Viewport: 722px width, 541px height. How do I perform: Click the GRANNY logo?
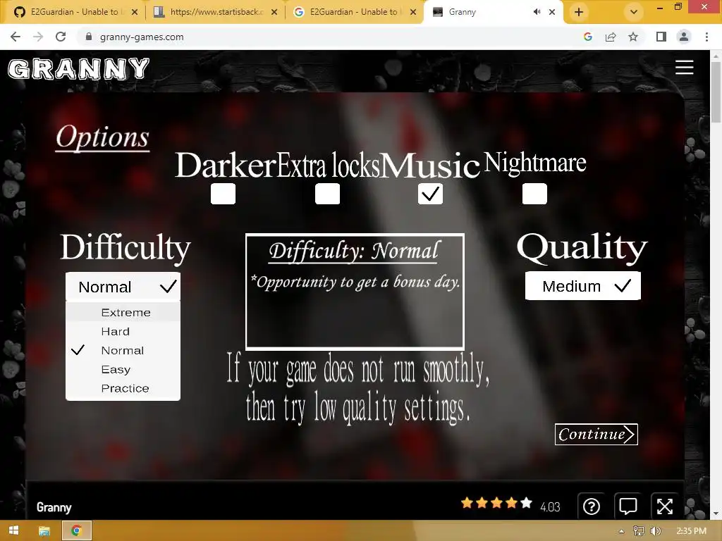click(x=79, y=69)
